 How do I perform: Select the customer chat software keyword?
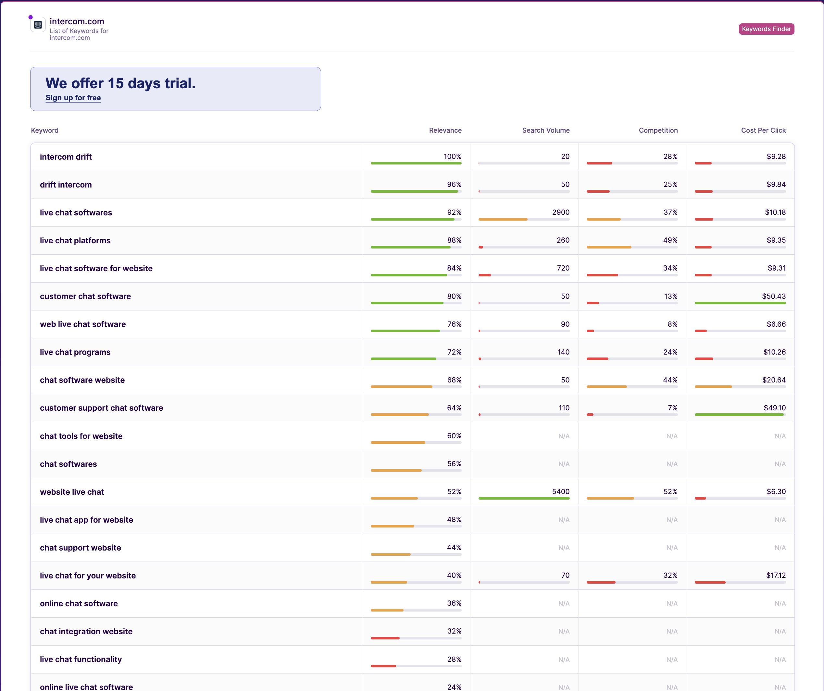[x=85, y=297]
